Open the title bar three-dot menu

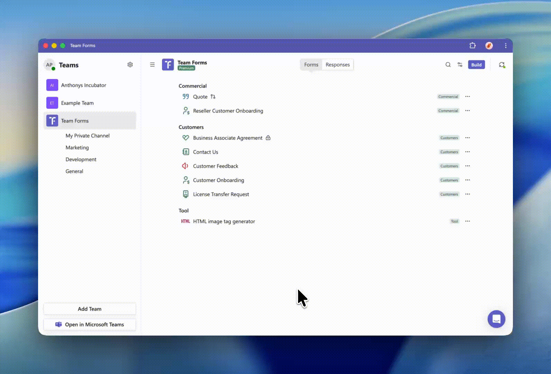pyautogui.click(x=506, y=45)
